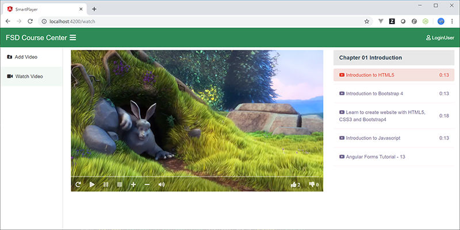Click the folder icon beside Add Video
Viewport: 460px width, 230px height.
point(9,57)
